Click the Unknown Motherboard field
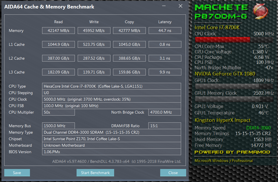Image resolution: width=278 pixels, height=182 pixels. click(112, 145)
